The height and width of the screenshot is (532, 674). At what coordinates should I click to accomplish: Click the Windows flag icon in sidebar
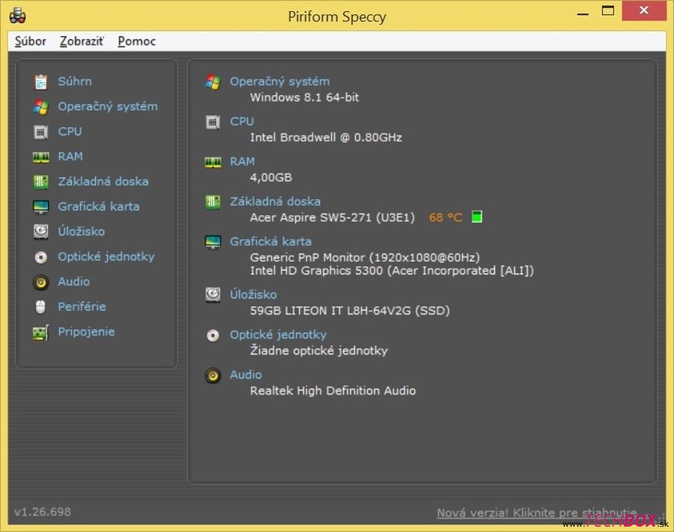[x=41, y=106]
